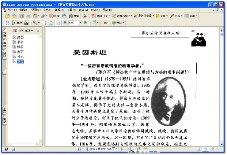Screen dimensions: 227x155
Task: Toggle the navigation pane status bar icon
Action: pyautogui.click(x=13, y=149)
